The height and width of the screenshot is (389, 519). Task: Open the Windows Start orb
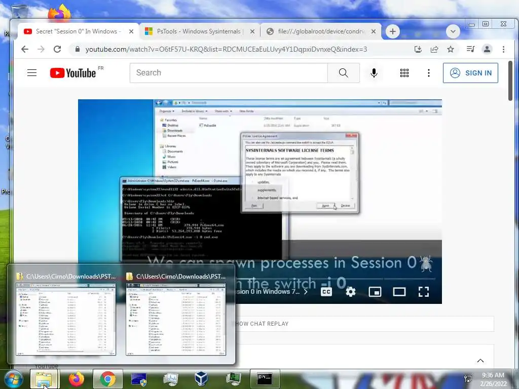pos(13,379)
